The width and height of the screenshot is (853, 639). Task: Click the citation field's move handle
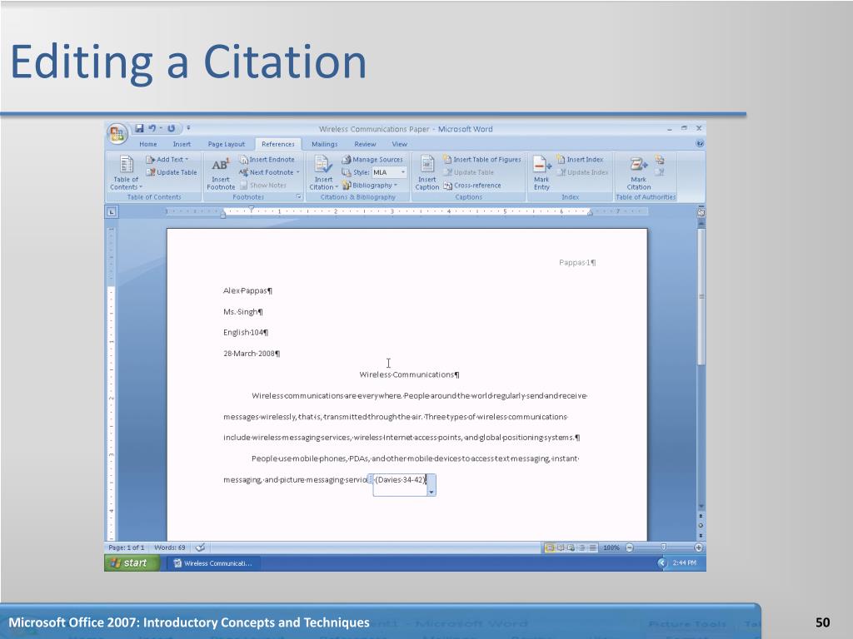coord(371,479)
